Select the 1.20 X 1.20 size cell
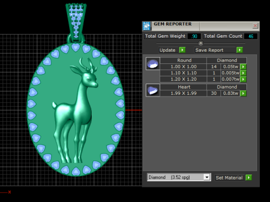Viewport: 270px width, 202px height. (x=183, y=79)
